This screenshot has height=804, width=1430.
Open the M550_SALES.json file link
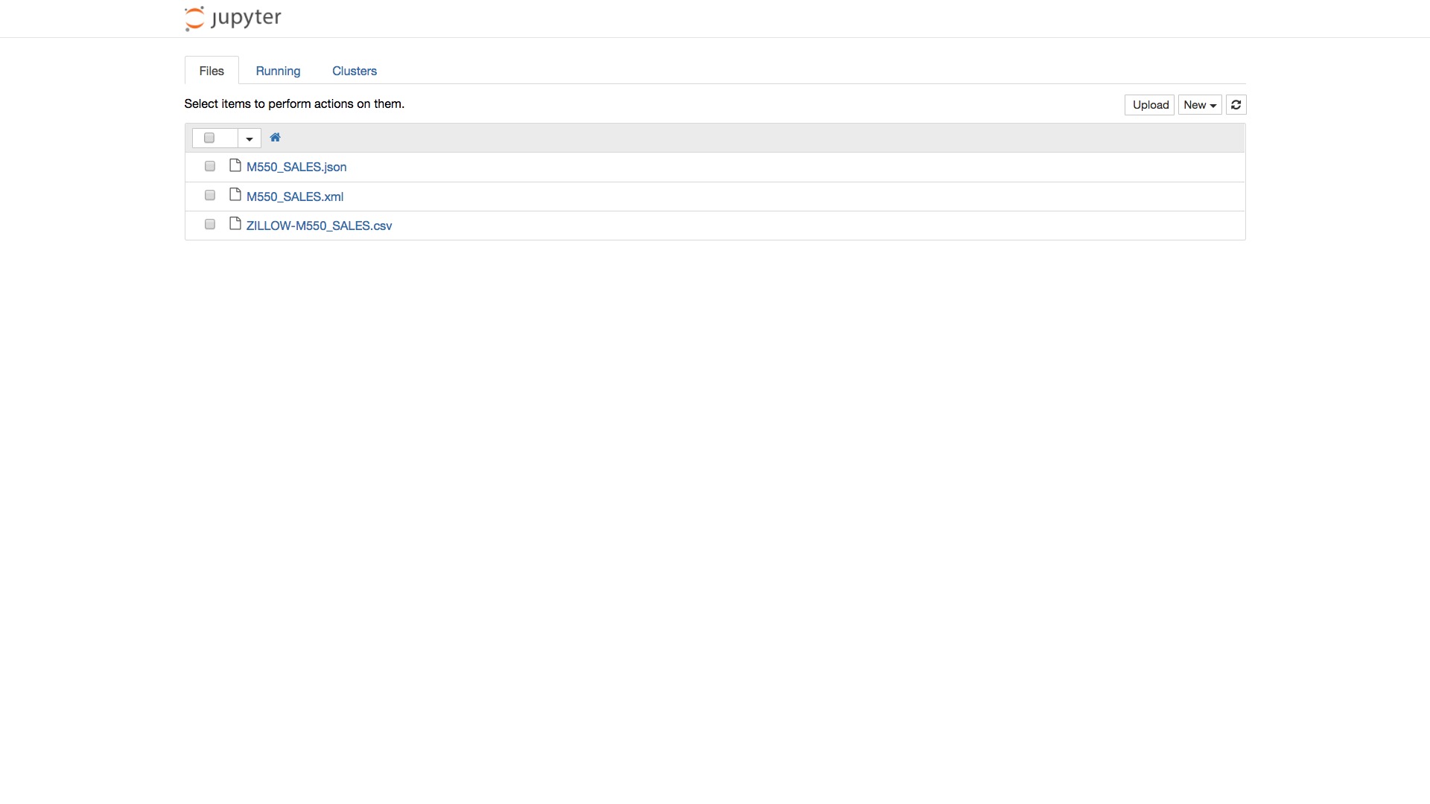pyautogui.click(x=296, y=167)
